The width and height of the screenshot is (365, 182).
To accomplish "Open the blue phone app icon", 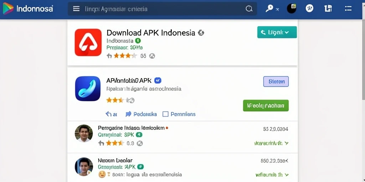I will (88, 89).
